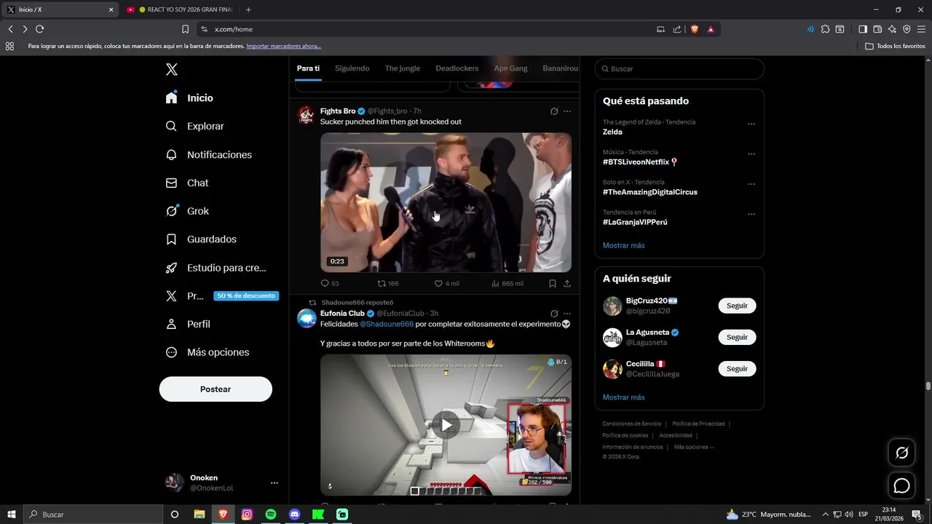
Task: Select the Para ti tab
Action: coord(308,68)
